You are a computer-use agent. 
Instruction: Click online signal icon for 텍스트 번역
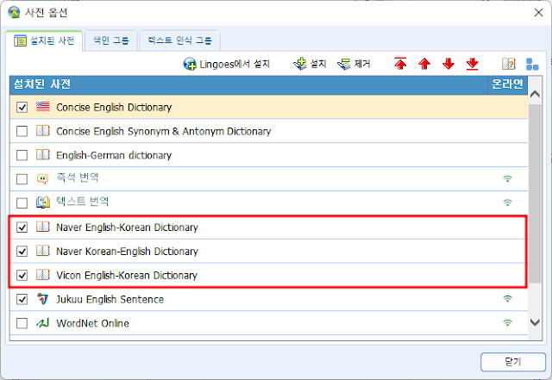point(507,202)
